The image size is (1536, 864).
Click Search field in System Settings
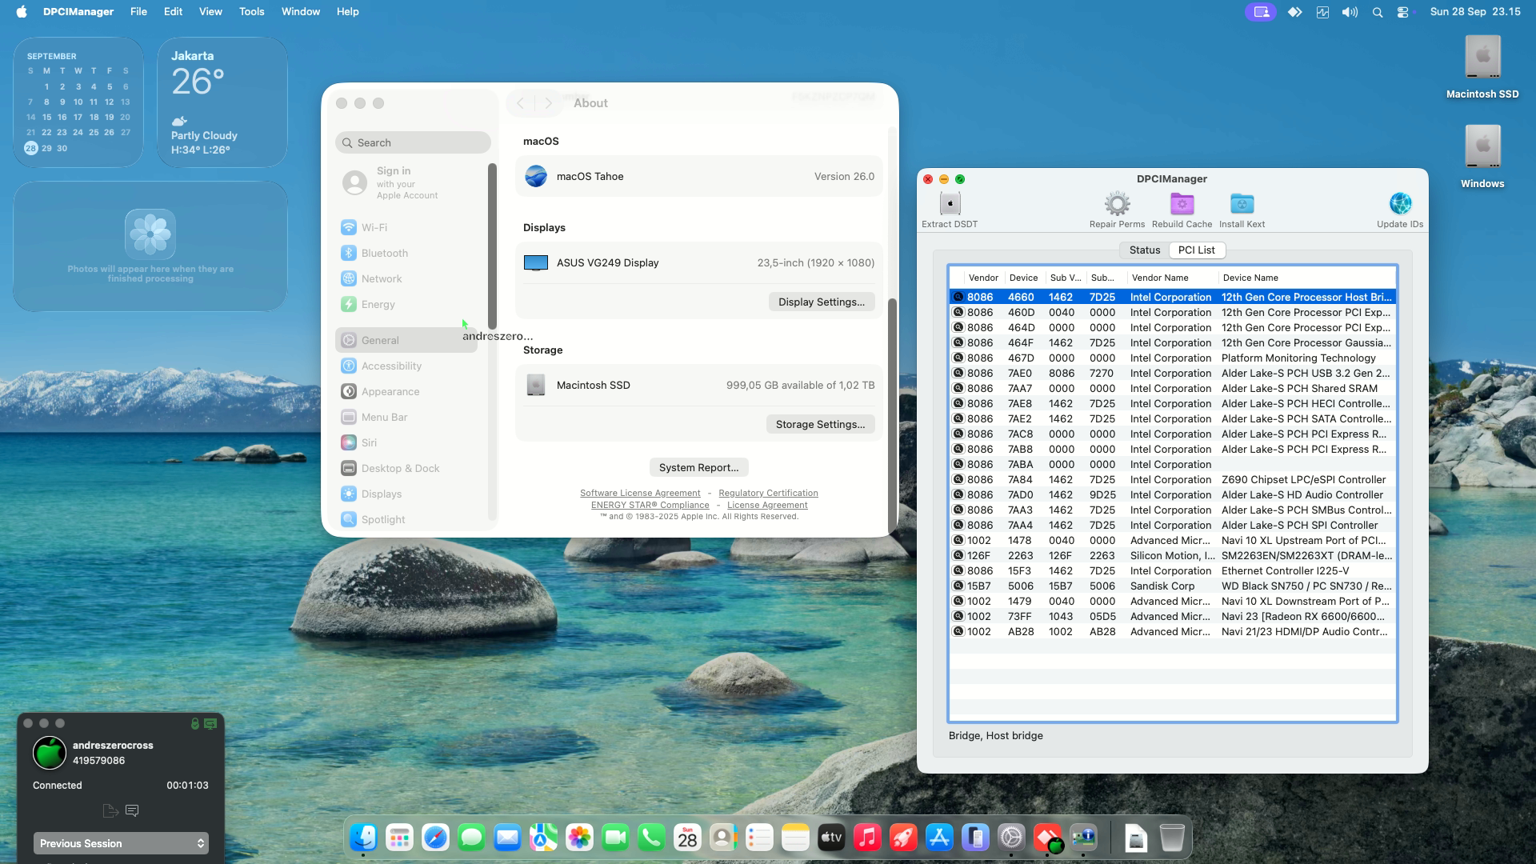pos(413,142)
